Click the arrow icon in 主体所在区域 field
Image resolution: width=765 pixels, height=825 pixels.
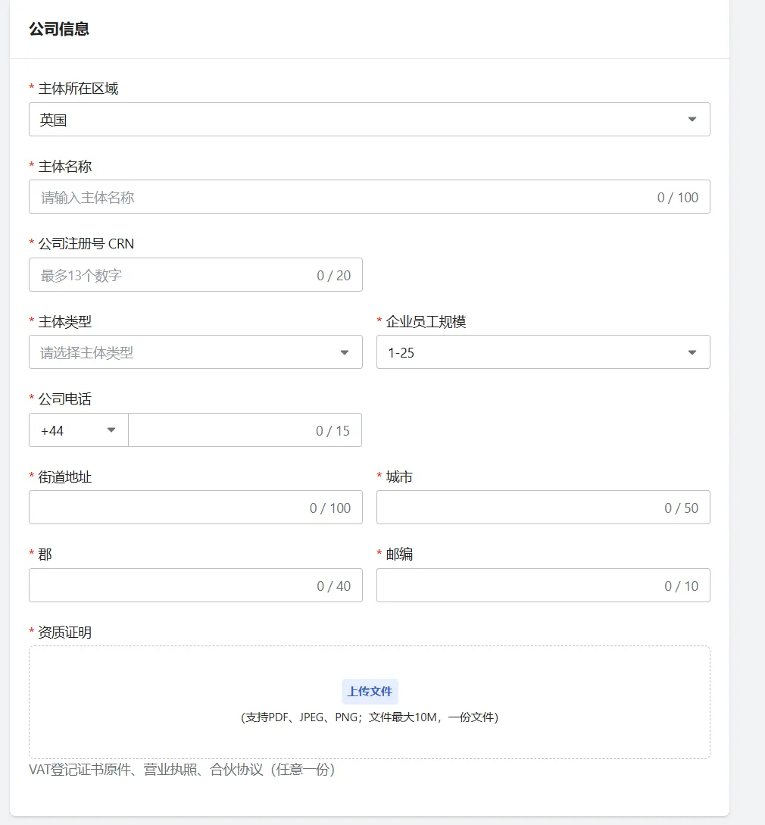click(x=692, y=120)
